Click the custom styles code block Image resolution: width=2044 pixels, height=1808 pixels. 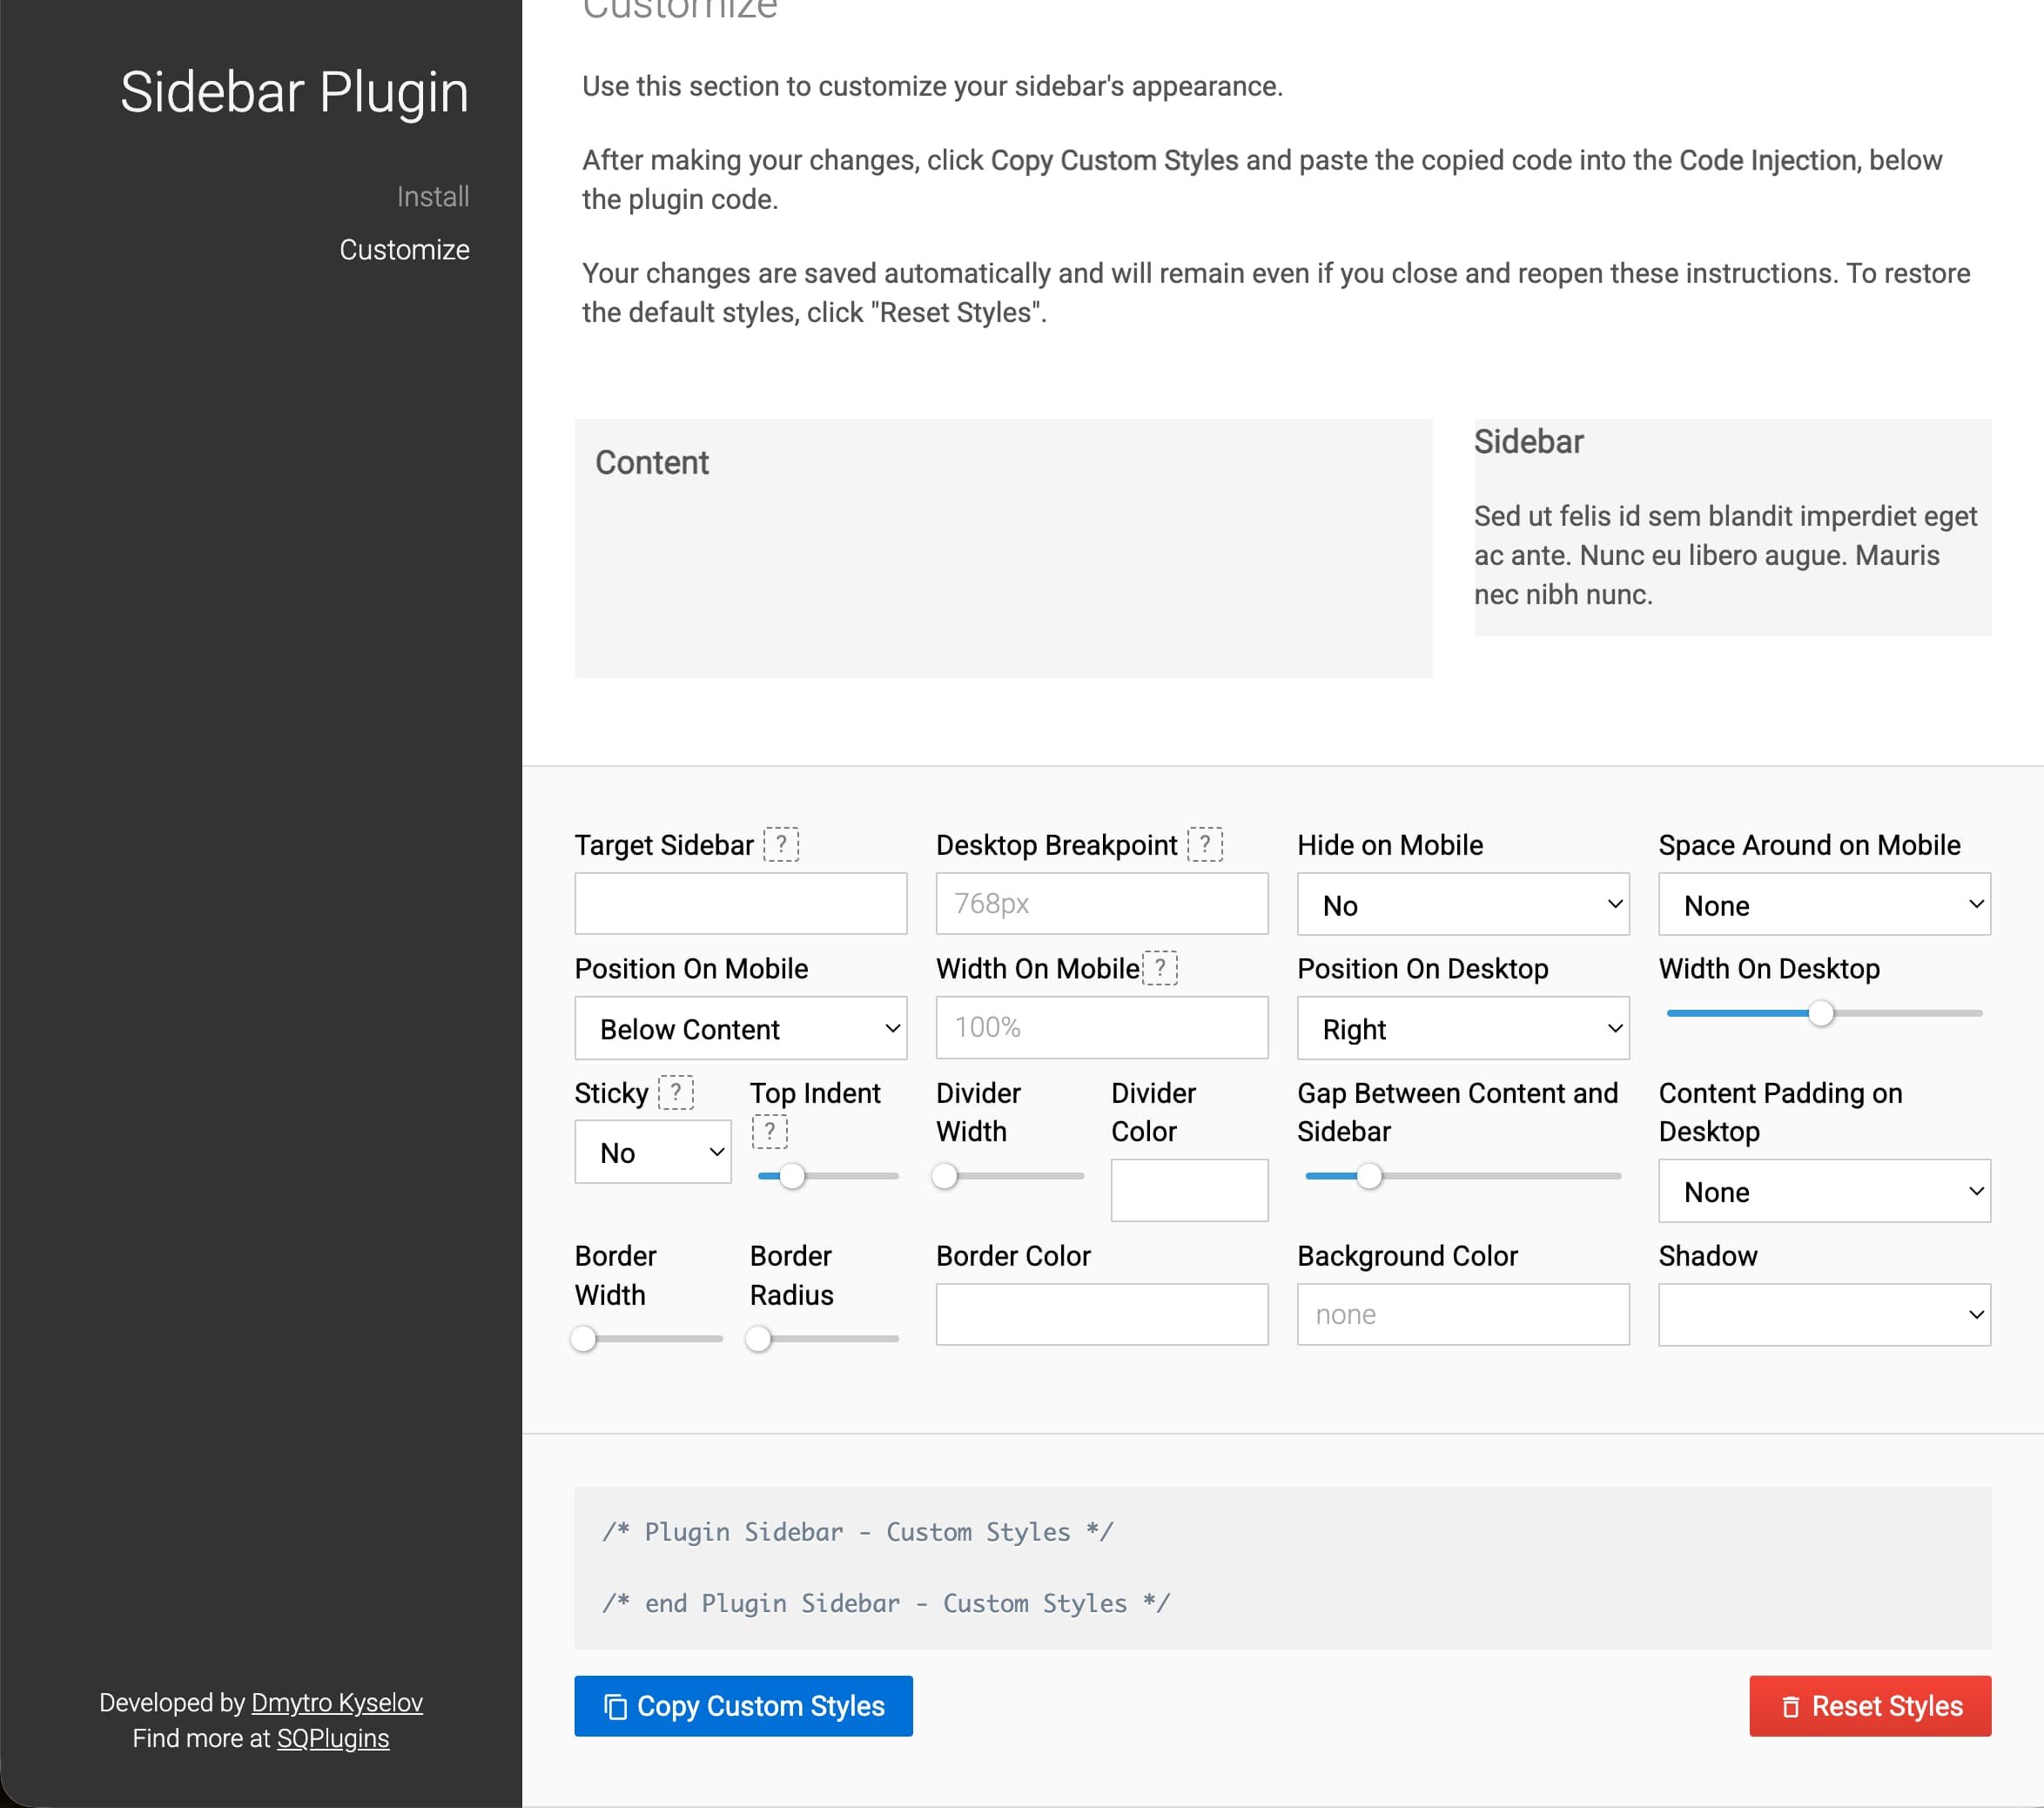click(1282, 1567)
